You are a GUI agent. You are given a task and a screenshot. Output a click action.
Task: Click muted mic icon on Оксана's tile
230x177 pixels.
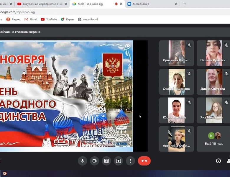pos(189,73)
